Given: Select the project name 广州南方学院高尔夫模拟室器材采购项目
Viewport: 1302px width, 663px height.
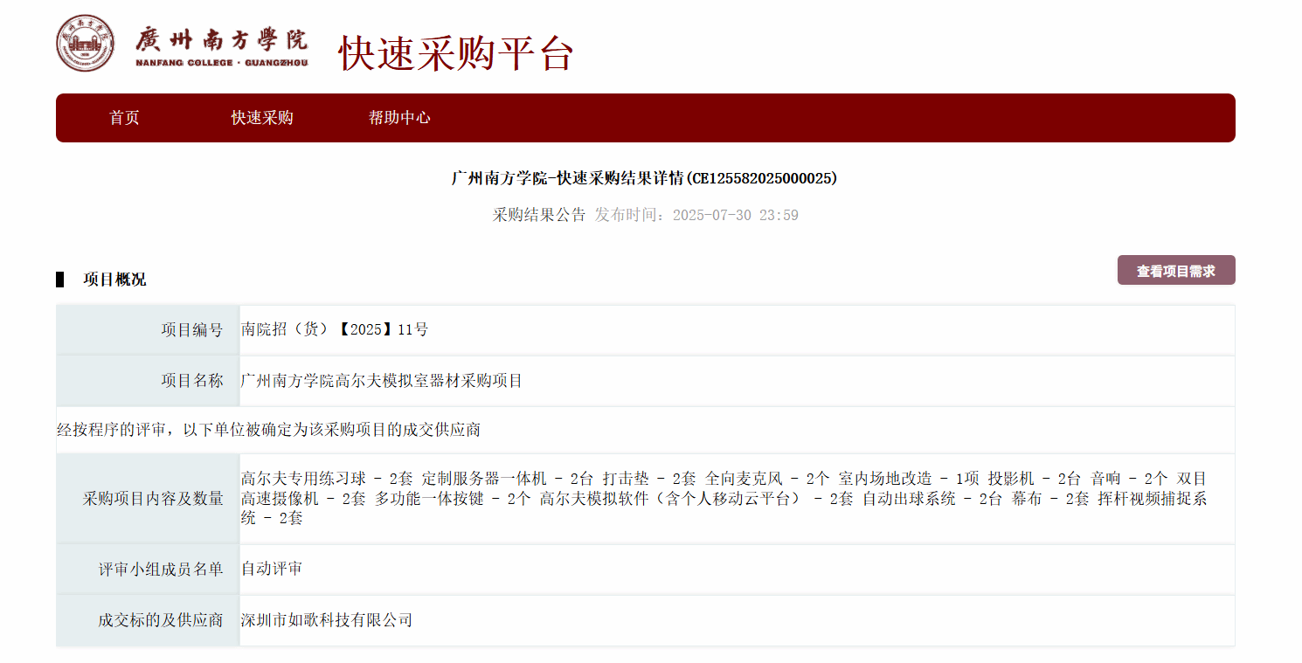Looking at the screenshot, I should point(382,381).
